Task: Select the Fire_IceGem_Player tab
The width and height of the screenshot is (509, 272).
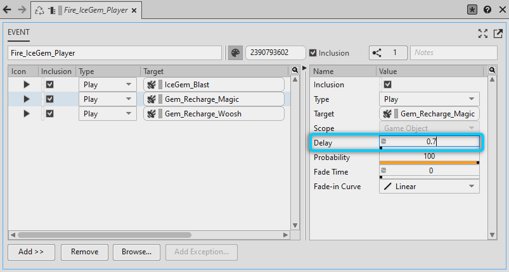Action: (x=95, y=10)
